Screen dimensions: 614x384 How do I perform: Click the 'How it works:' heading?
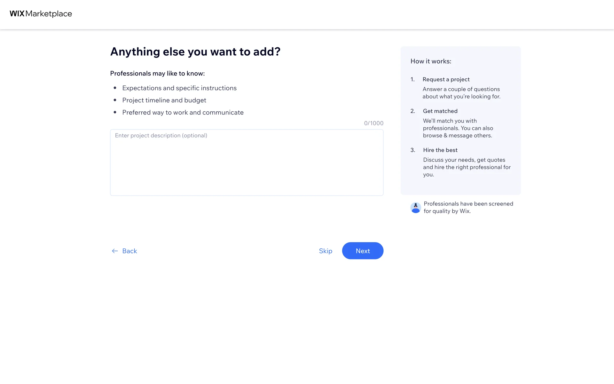pyautogui.click(x=431, y=61)
